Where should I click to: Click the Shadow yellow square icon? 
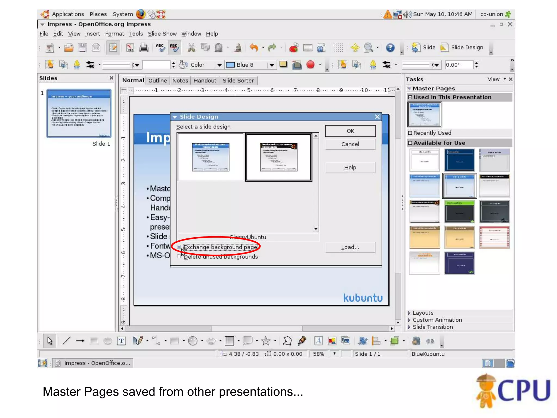point(283,64)
